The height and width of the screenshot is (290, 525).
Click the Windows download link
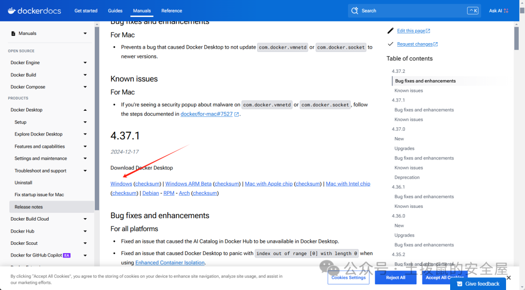[x=121, y=184]
